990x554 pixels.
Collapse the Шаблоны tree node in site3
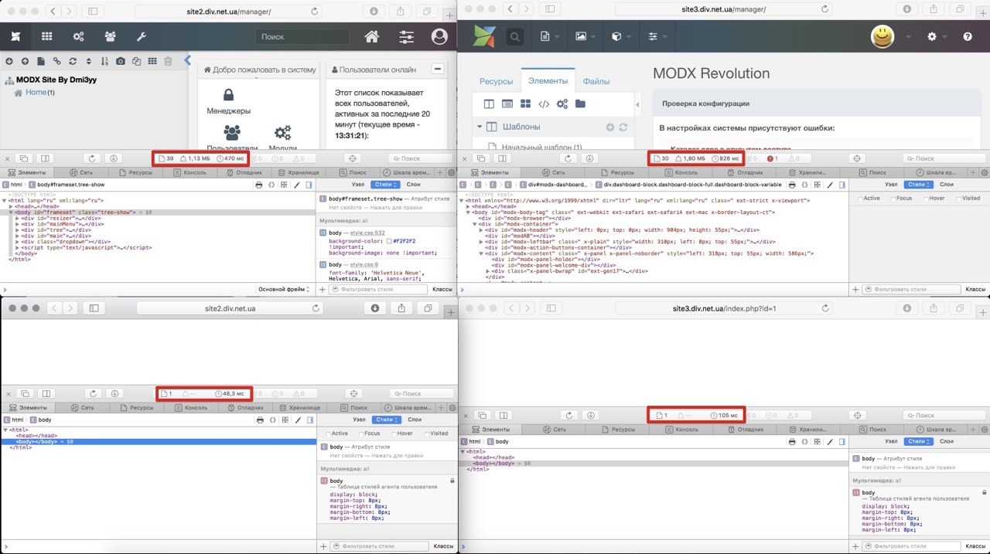tap(480, 127)
